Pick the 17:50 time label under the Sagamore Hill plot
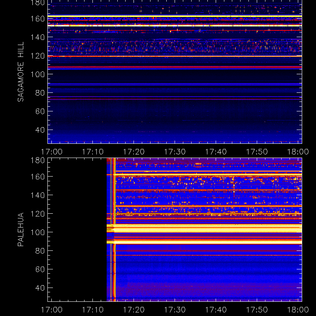The height and width of the screenshot is (316, 316). click(257, 152)
